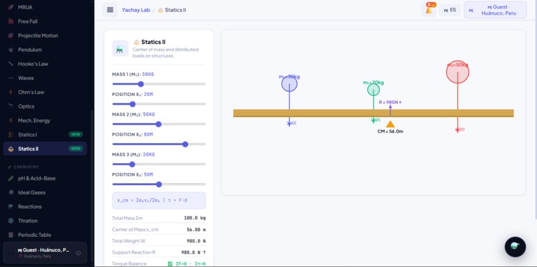This screenshot has width=537, height=267.
Task: Open the Ideal Gases lab
Action: coord(45,192)
